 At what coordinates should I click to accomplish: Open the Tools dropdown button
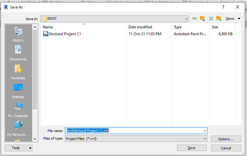19,148
